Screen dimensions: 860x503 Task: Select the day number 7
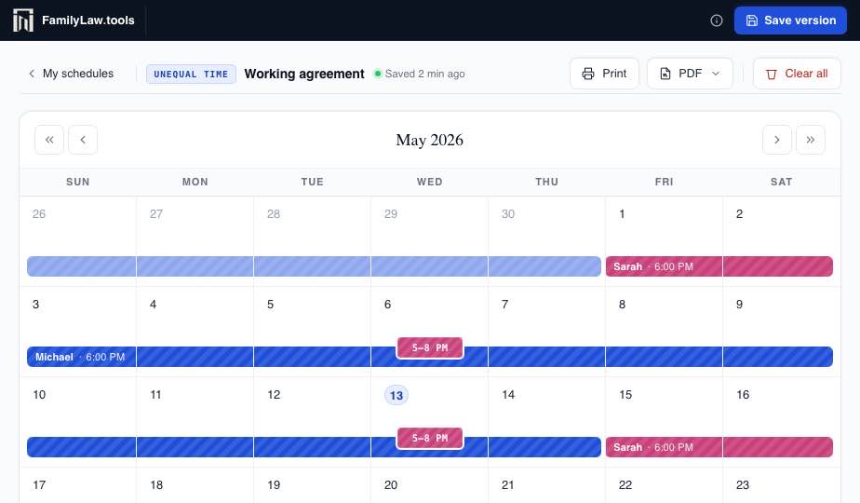click(x=504, y=305)
